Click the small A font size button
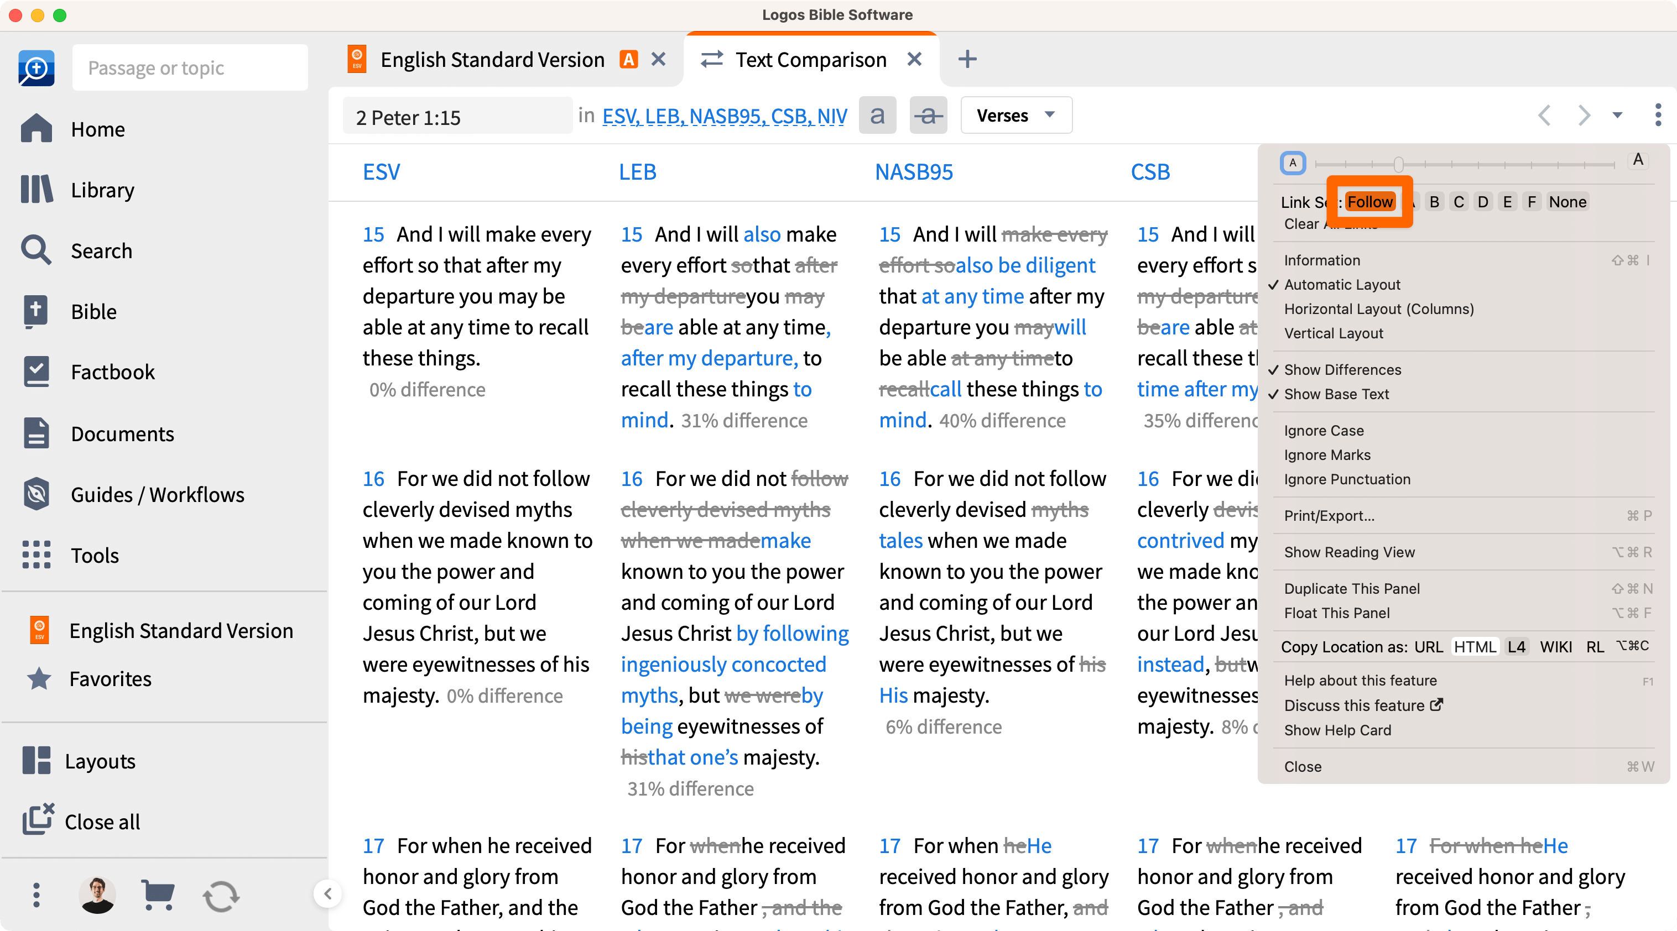The width and height of the screenshot is (1677, 931). pyautogui.click(x=1292, y=163)
